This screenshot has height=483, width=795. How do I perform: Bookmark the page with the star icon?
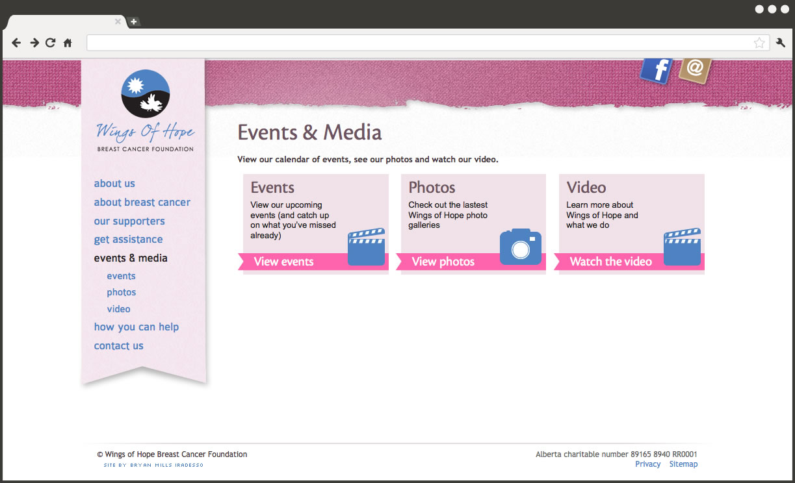(759, 43)
